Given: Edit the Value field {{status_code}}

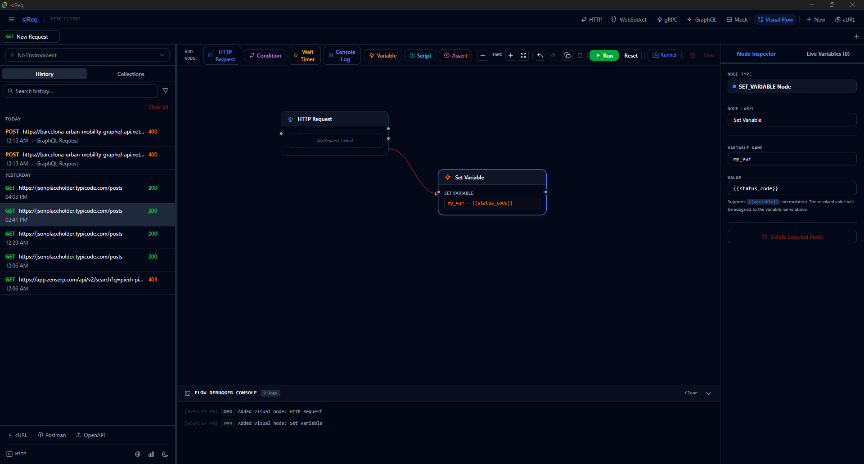Looking at the screenshot, I should 792,188.
